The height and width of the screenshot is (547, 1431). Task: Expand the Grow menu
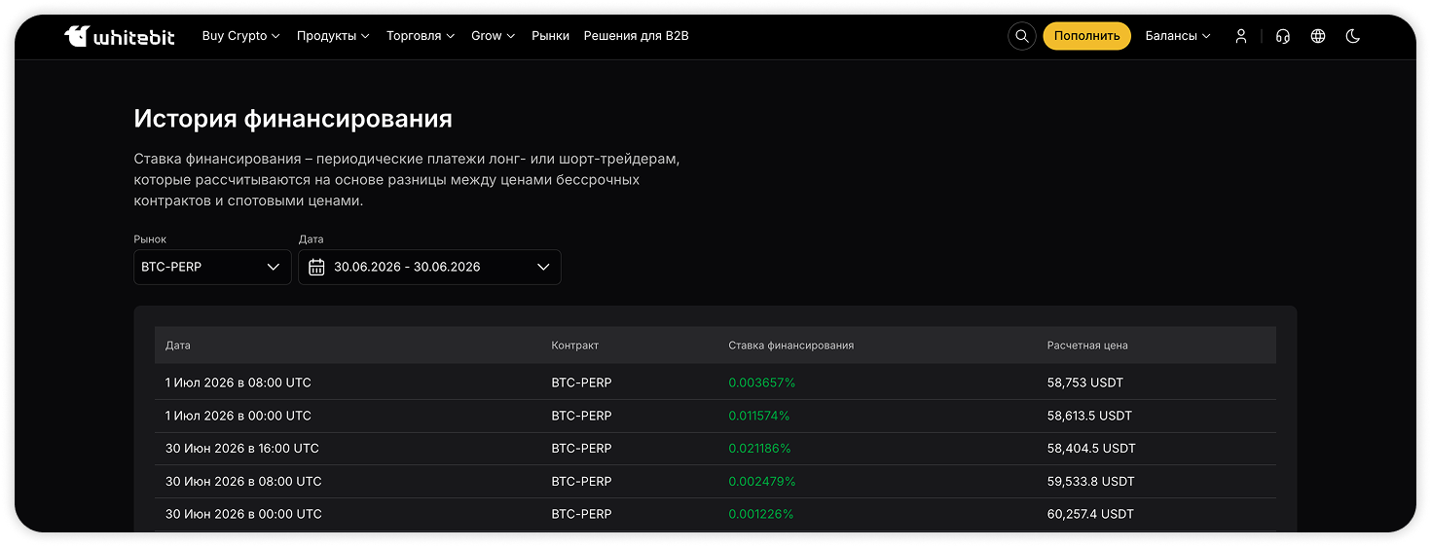pos(493,36)
